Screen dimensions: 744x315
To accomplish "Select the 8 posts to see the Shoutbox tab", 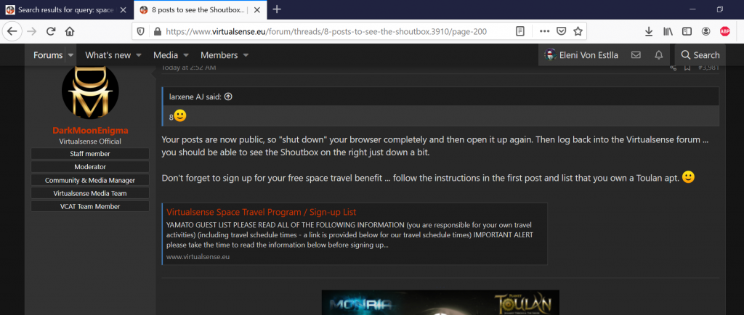I will pyautogui.click(x=199, y=10).
